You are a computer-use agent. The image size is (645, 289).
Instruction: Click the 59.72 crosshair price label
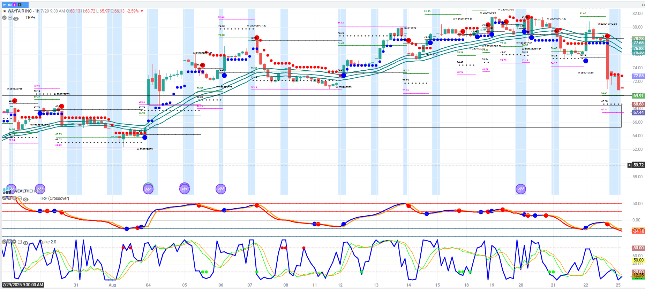tap(638, 165)
